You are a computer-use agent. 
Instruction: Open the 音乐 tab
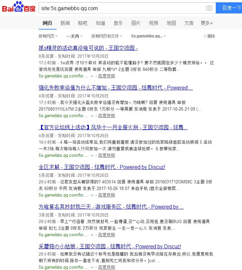tap(118, 23)
